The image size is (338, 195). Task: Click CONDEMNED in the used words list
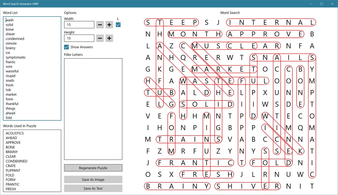click(x=16, y=161)
